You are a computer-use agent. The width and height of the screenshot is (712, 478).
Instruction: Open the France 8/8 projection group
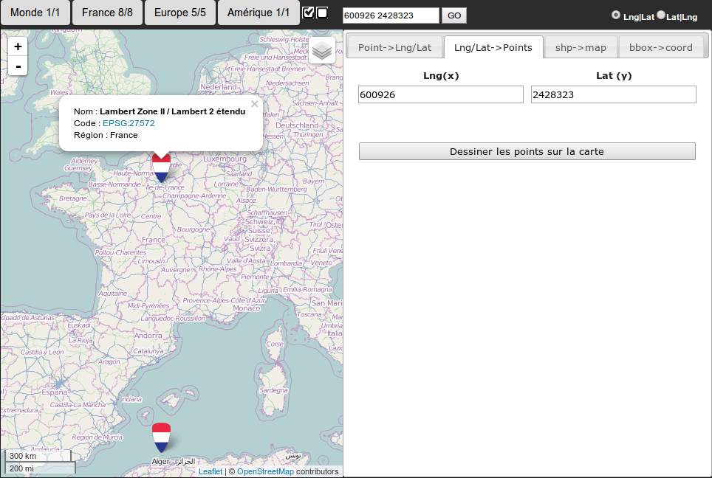107,13
